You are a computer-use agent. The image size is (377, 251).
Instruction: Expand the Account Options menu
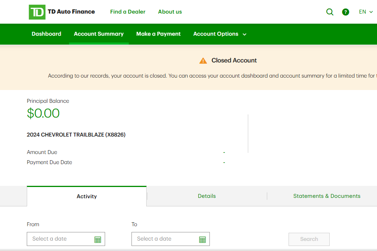(220, 34)
